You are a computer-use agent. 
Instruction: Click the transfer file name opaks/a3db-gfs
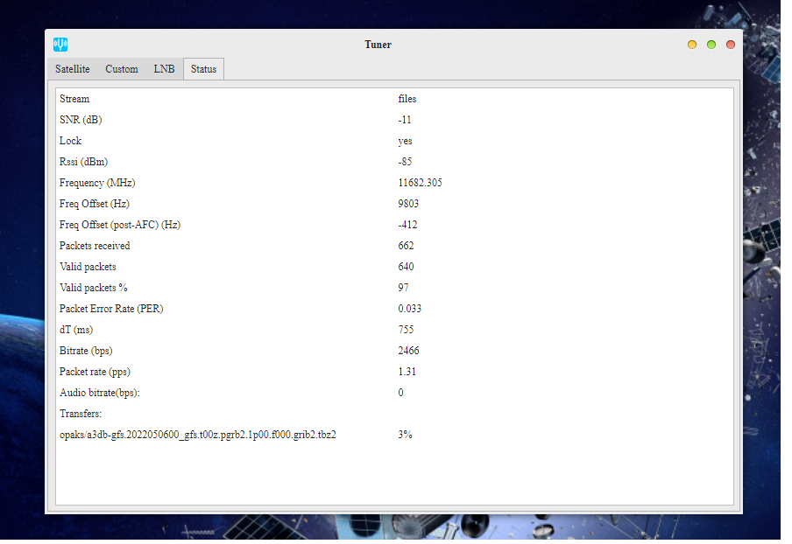point(198,435)
